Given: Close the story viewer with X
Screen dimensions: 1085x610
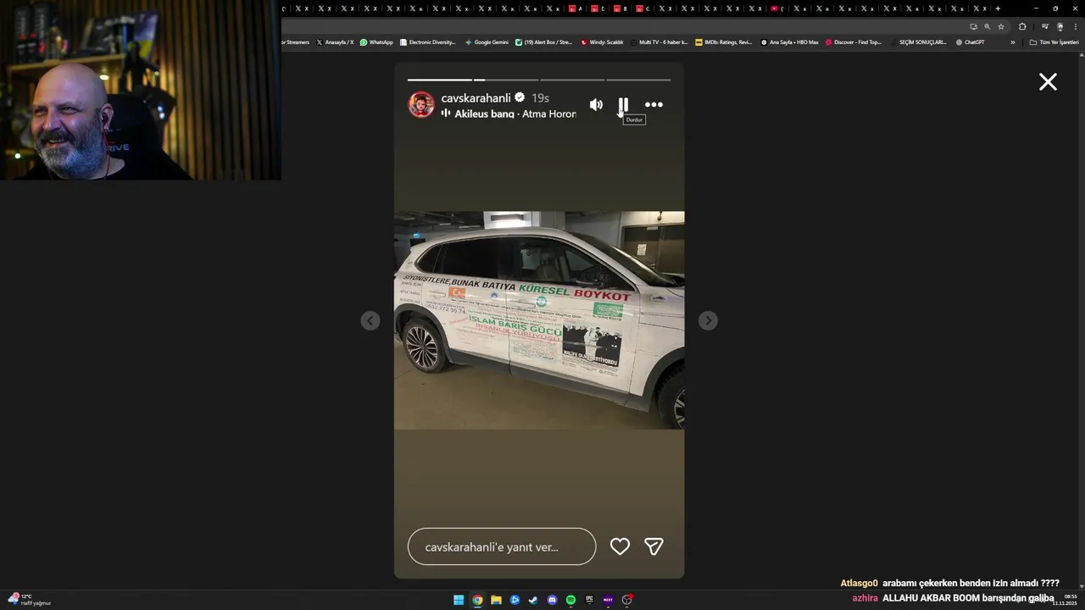Looking at the screenshot, I should click(x=1048, y=81).
